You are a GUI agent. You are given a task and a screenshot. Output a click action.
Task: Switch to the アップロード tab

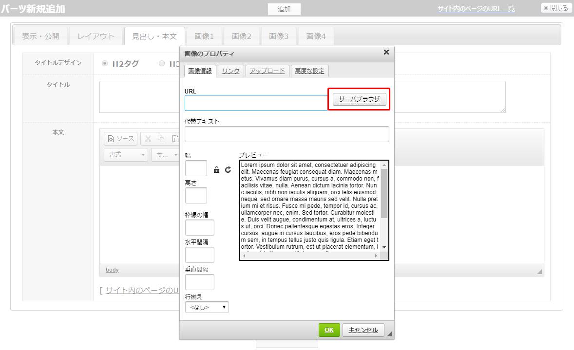[267, 71]
